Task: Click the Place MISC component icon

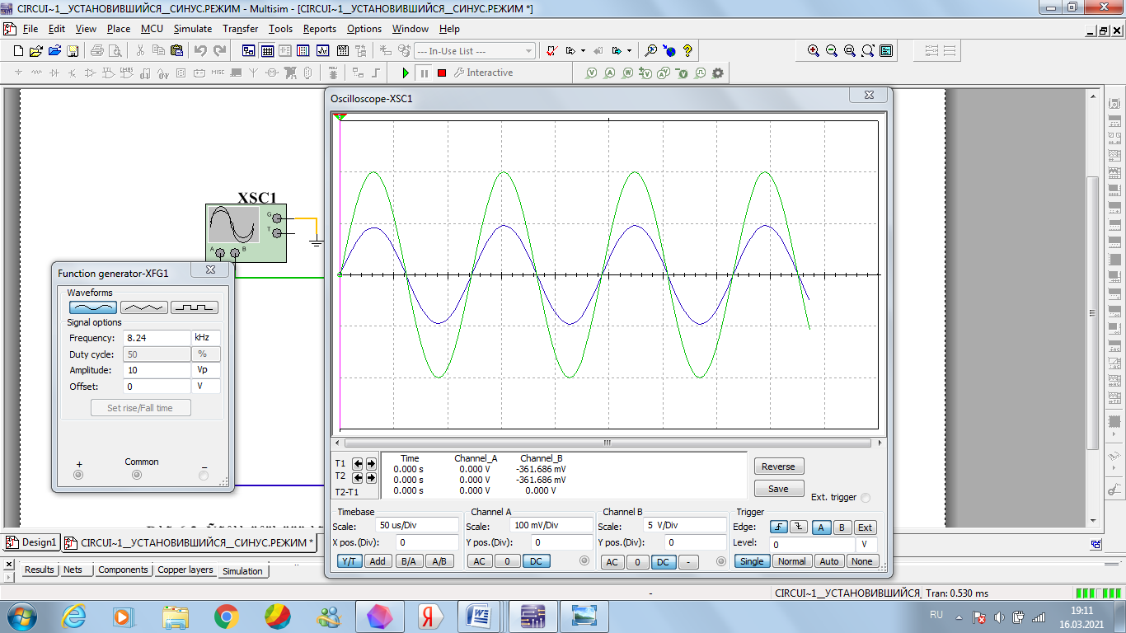Action: pos(218,73)
